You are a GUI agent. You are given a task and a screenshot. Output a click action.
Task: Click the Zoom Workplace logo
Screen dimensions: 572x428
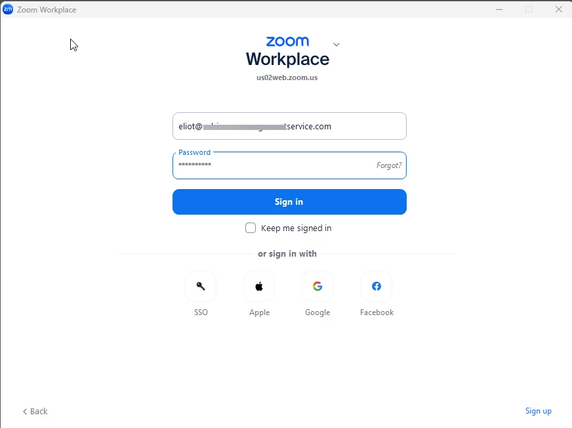point(287,52)
